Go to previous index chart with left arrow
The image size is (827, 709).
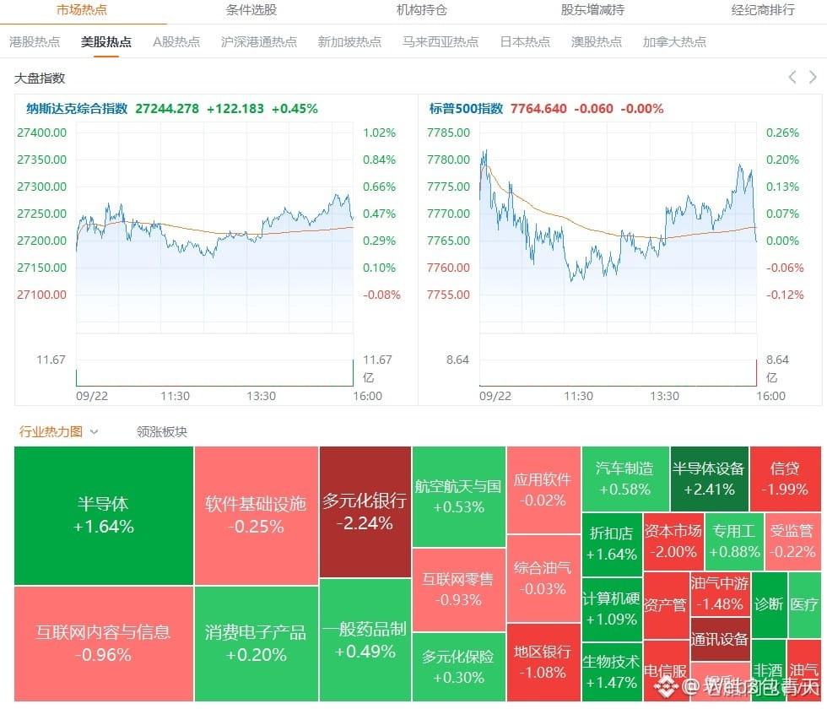coord(792,78)
